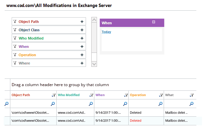The image size is (204, 127).
Task: Click the search icon in the Who Modified column
Action: (x=91, y=104)
